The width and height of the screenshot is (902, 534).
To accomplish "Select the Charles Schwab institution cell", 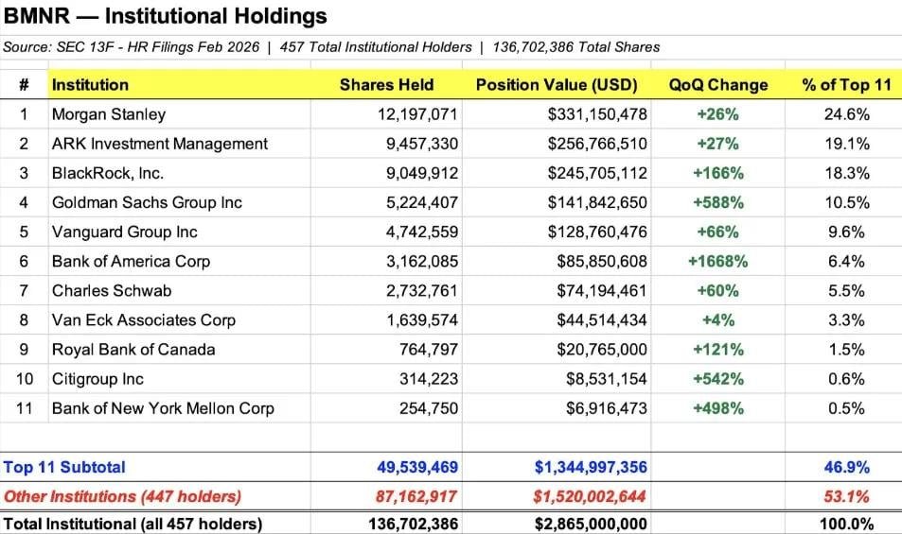I will 112,290.
